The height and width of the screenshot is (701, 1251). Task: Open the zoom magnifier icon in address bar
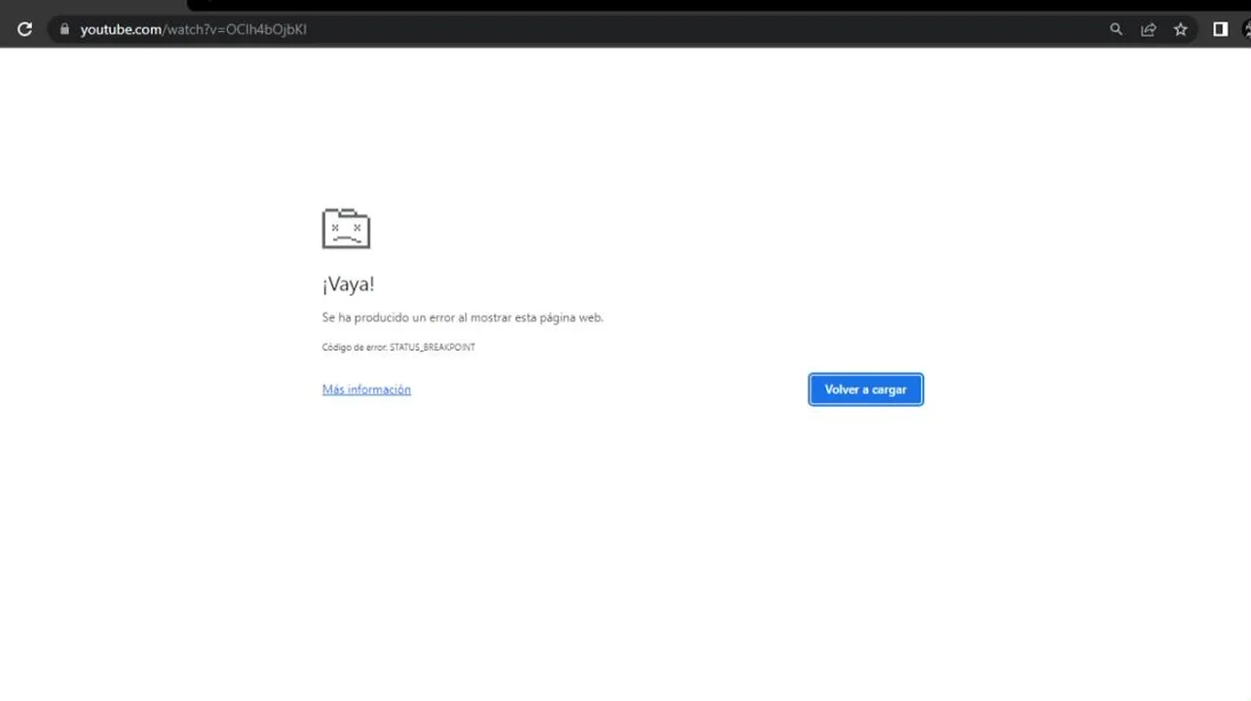[1117, 29]
